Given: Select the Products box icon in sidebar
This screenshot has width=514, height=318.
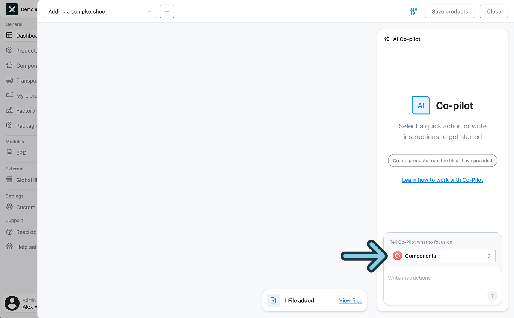Looking at the screenshot, I should (9, 50).
